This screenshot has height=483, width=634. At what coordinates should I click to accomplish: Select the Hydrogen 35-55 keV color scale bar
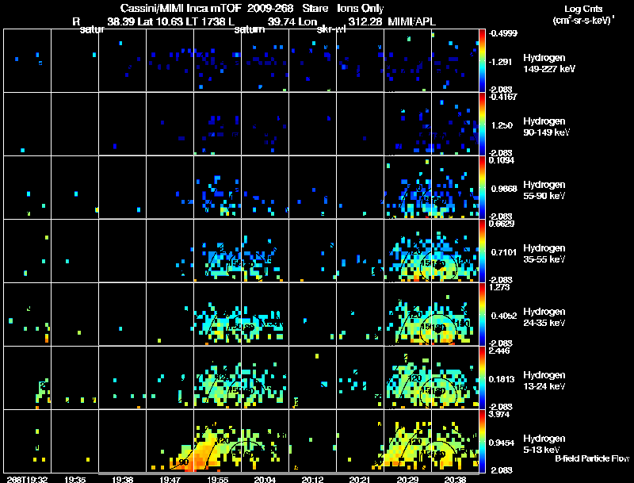pyautogui.click(x=482, y=251)
